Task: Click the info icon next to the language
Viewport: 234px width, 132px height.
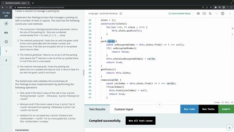Action: point(121,14)
